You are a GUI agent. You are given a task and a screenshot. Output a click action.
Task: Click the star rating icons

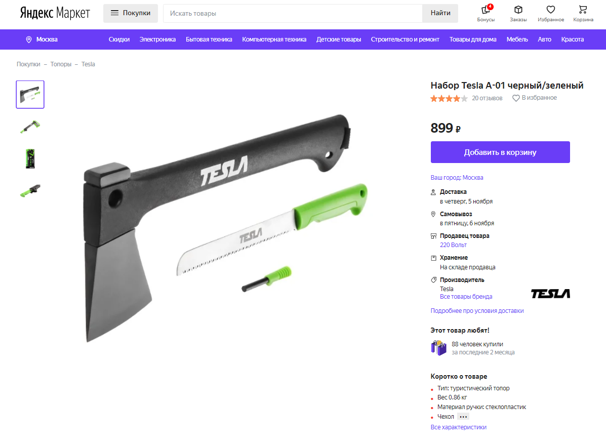(449, 99)
